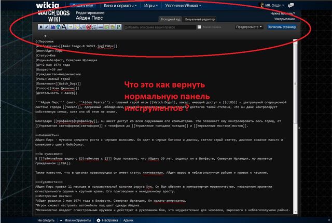Click Не следить in bottom bar
Viewport: 332px width, 223px height.
click(46, 220)
